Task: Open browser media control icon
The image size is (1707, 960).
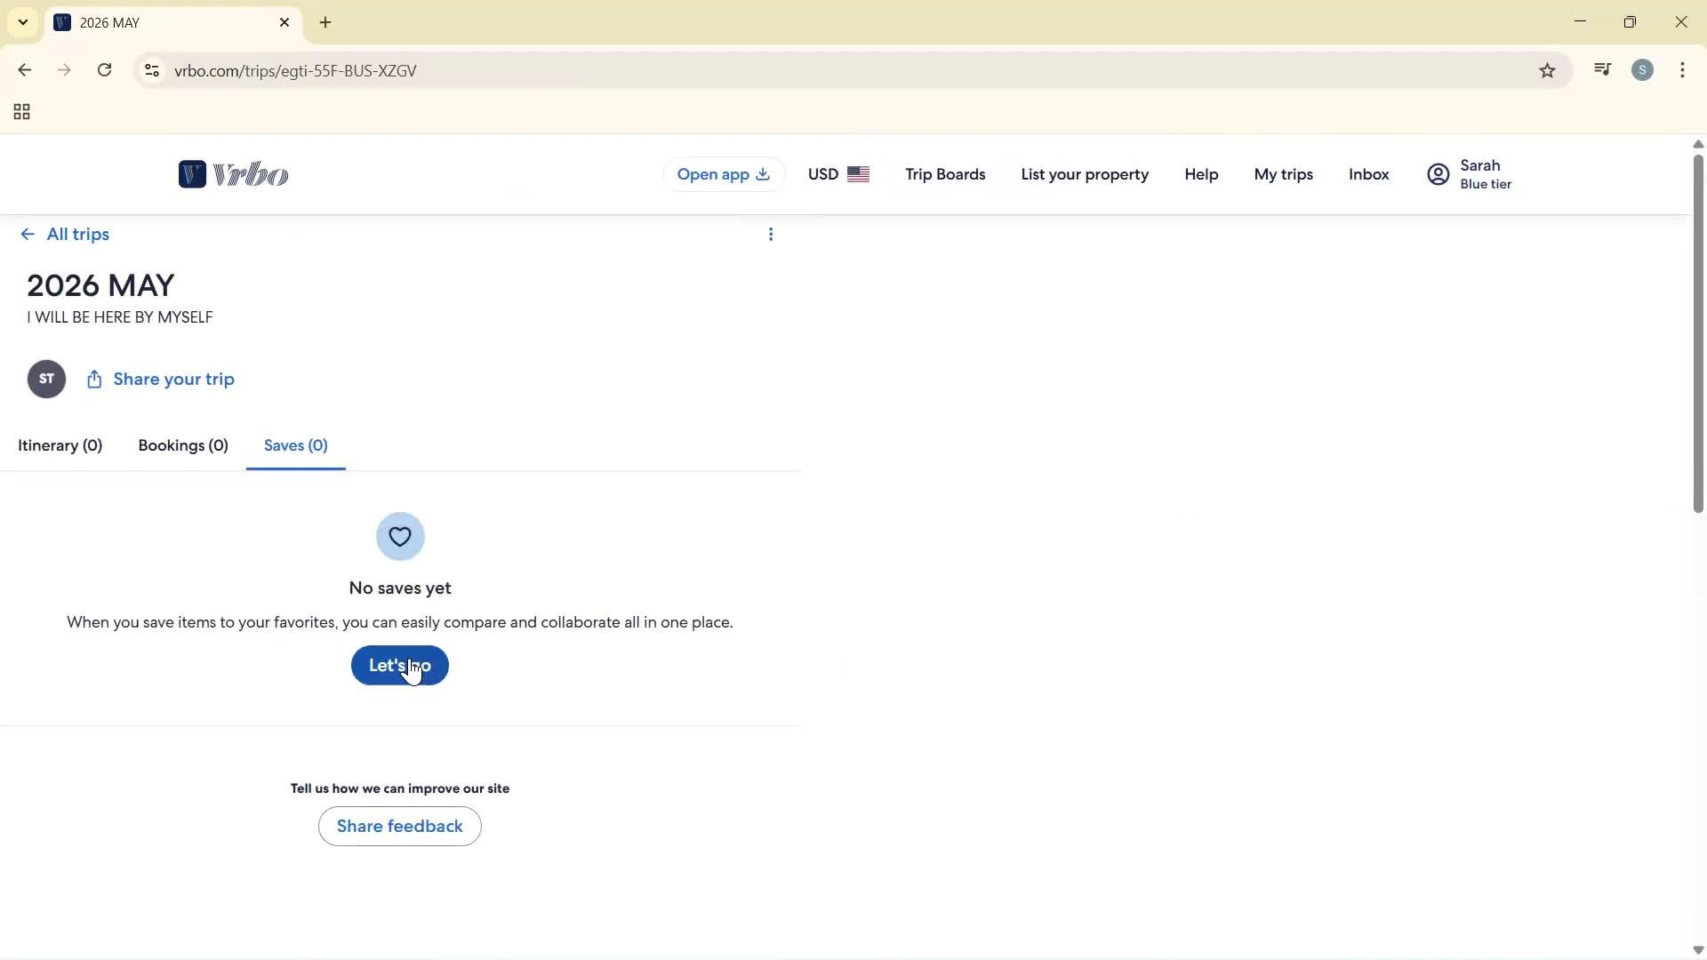Action: click(1602, 70)
